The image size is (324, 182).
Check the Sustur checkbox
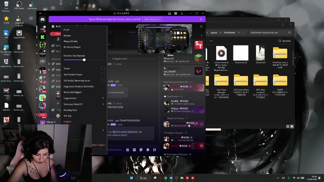[103, 69]
